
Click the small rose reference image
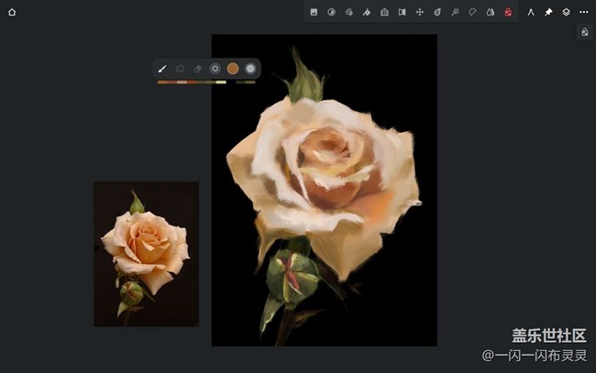coord(146,254)
